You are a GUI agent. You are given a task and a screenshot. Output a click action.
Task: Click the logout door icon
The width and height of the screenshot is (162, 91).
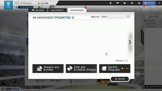pos(159,3)
